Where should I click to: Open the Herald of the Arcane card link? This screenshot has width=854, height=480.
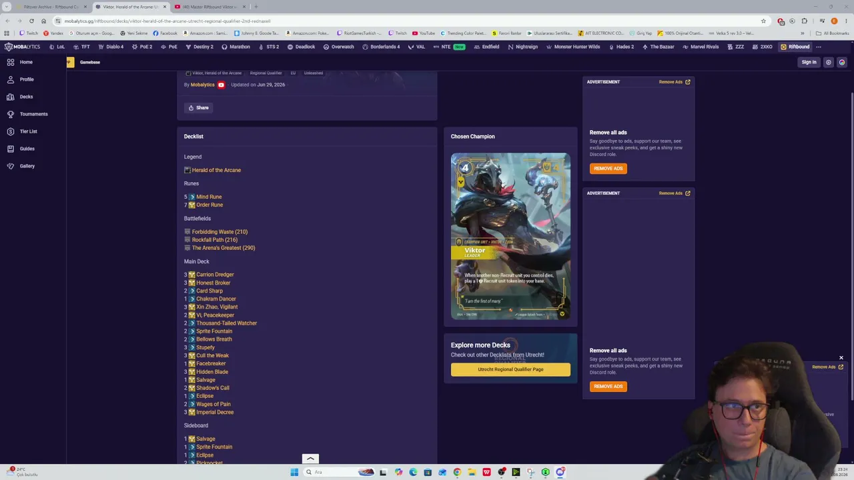(x=216, y=170)
